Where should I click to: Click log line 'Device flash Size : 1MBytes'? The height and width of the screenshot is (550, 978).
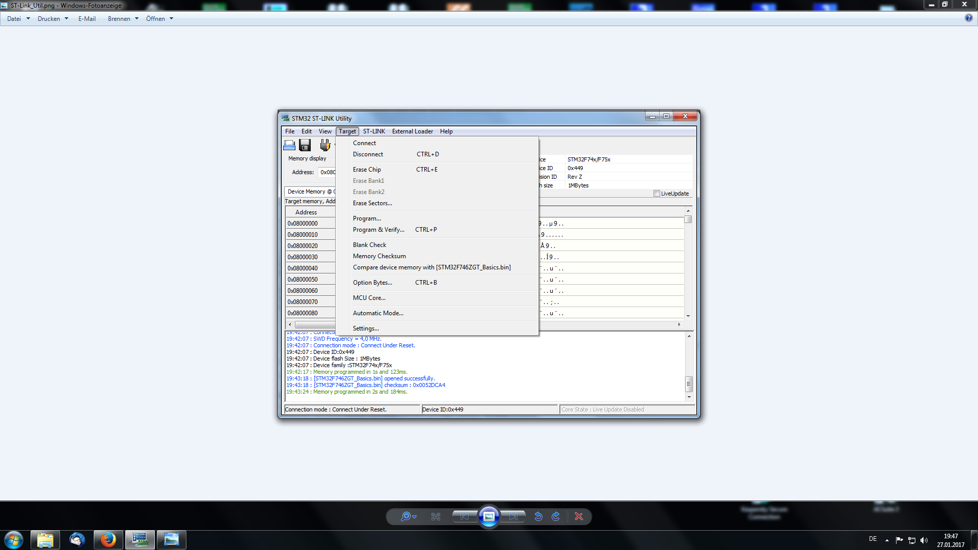coord(333,359)
